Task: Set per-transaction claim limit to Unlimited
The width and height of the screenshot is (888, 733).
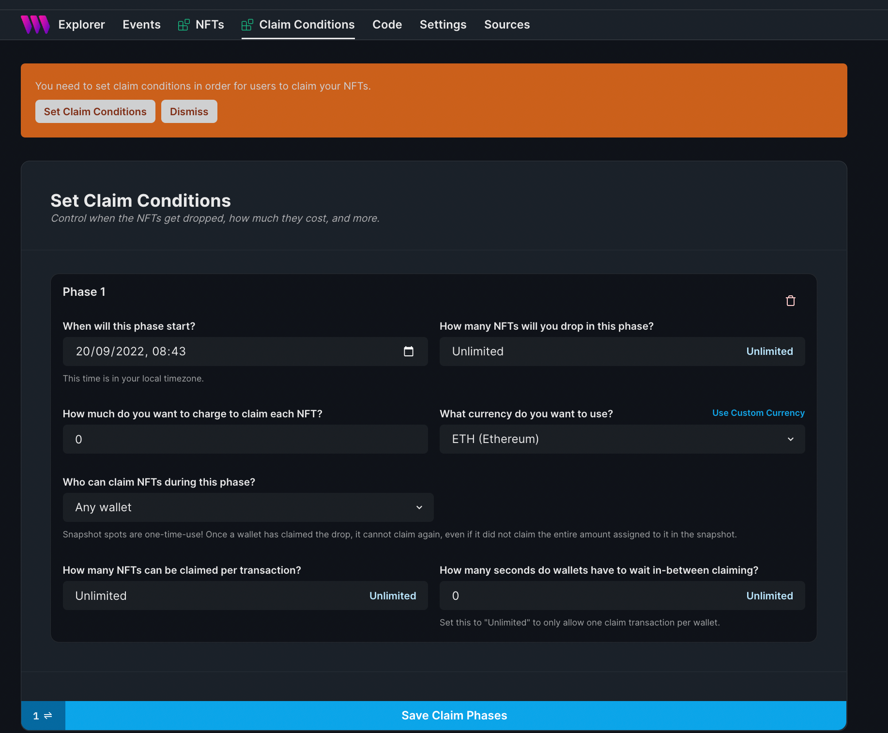Action: (x=392, y=596)
